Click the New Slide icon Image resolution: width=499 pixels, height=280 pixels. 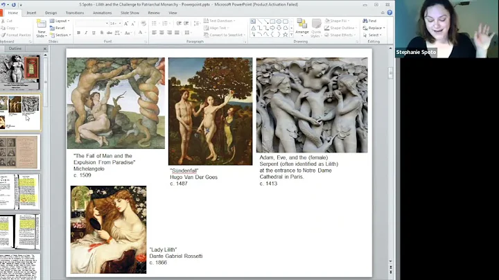click(41, 25)
